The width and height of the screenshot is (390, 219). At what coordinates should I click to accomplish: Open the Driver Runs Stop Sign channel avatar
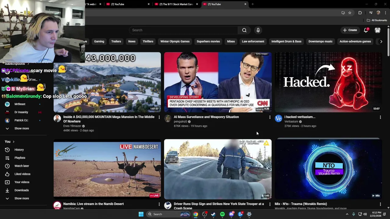coord(168,206)
